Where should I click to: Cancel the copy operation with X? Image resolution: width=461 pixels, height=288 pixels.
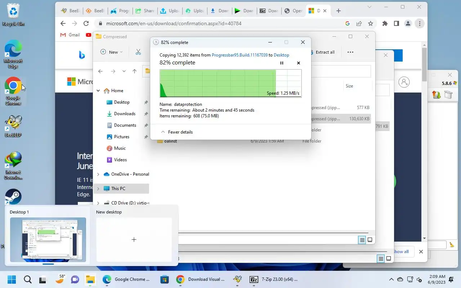pos(299,63)
